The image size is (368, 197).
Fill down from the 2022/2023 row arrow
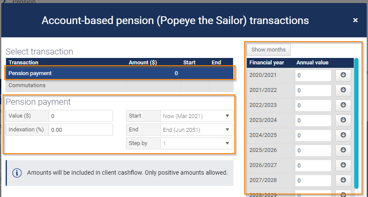coord(343,105)
